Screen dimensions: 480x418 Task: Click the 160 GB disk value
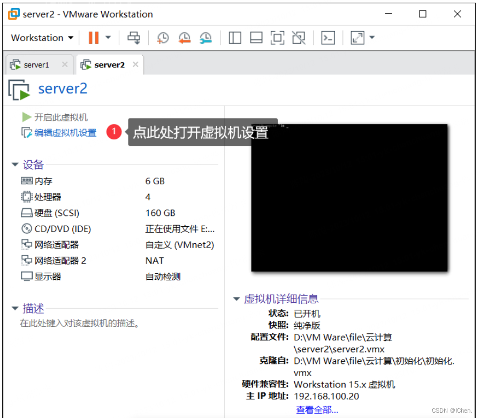click(160, 213)
